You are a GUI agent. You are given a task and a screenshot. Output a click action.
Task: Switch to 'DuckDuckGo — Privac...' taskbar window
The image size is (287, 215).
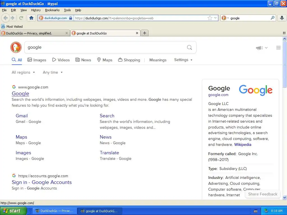coord(55,211)
